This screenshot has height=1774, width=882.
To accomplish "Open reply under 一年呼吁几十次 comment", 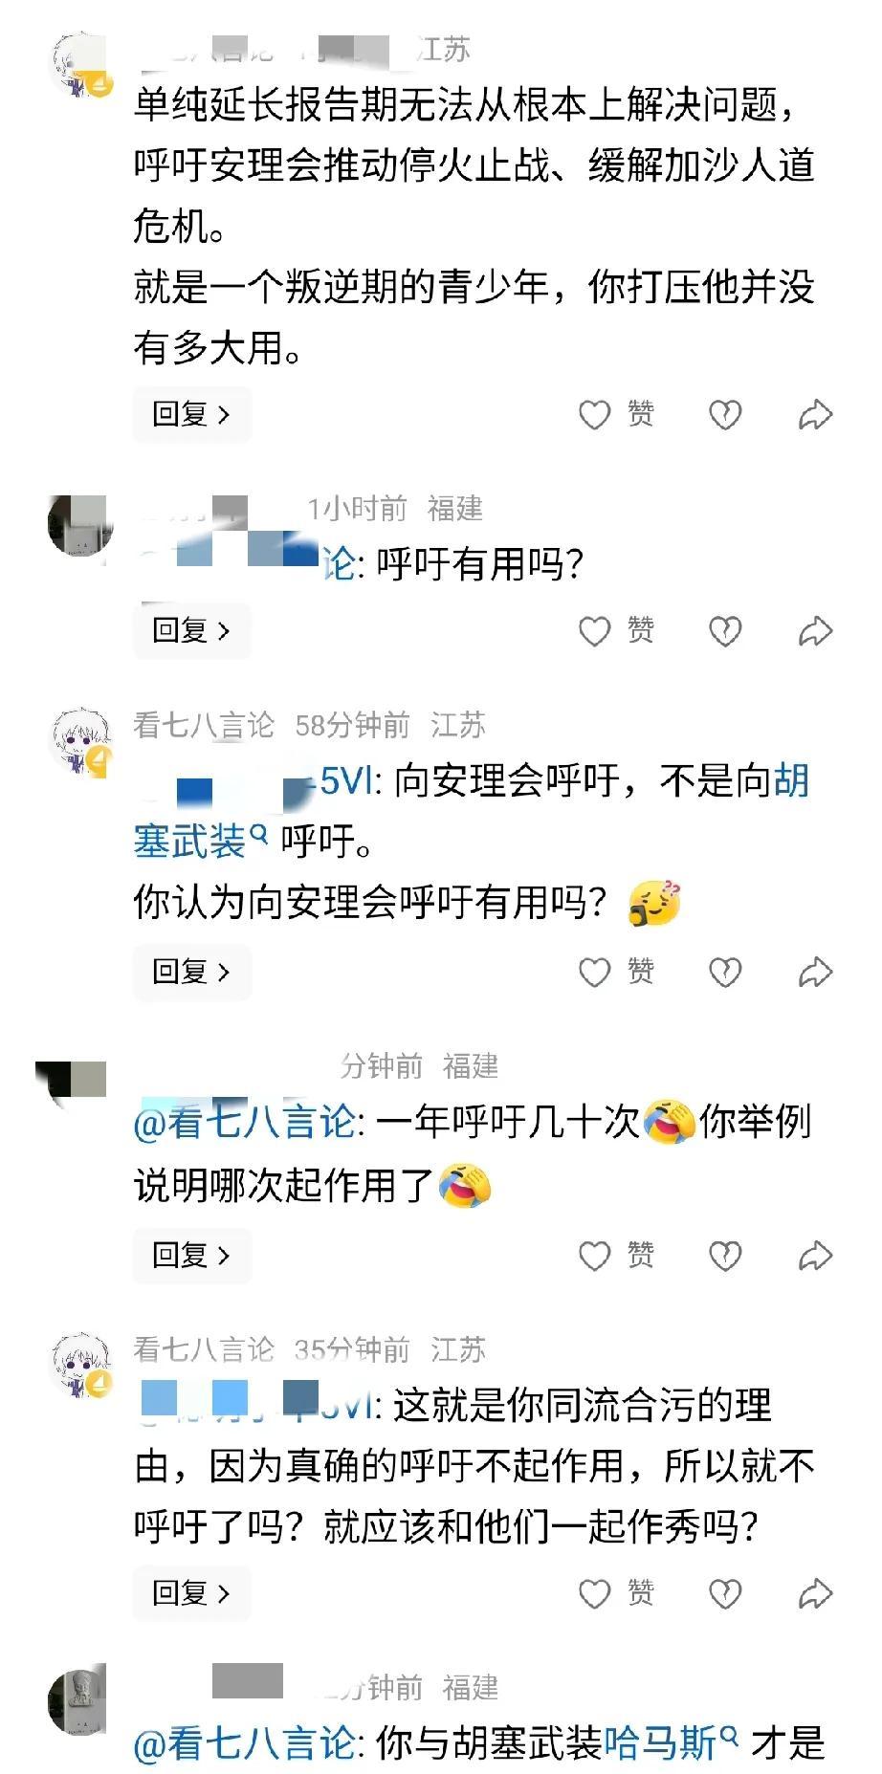I will tap(191, 1255).
